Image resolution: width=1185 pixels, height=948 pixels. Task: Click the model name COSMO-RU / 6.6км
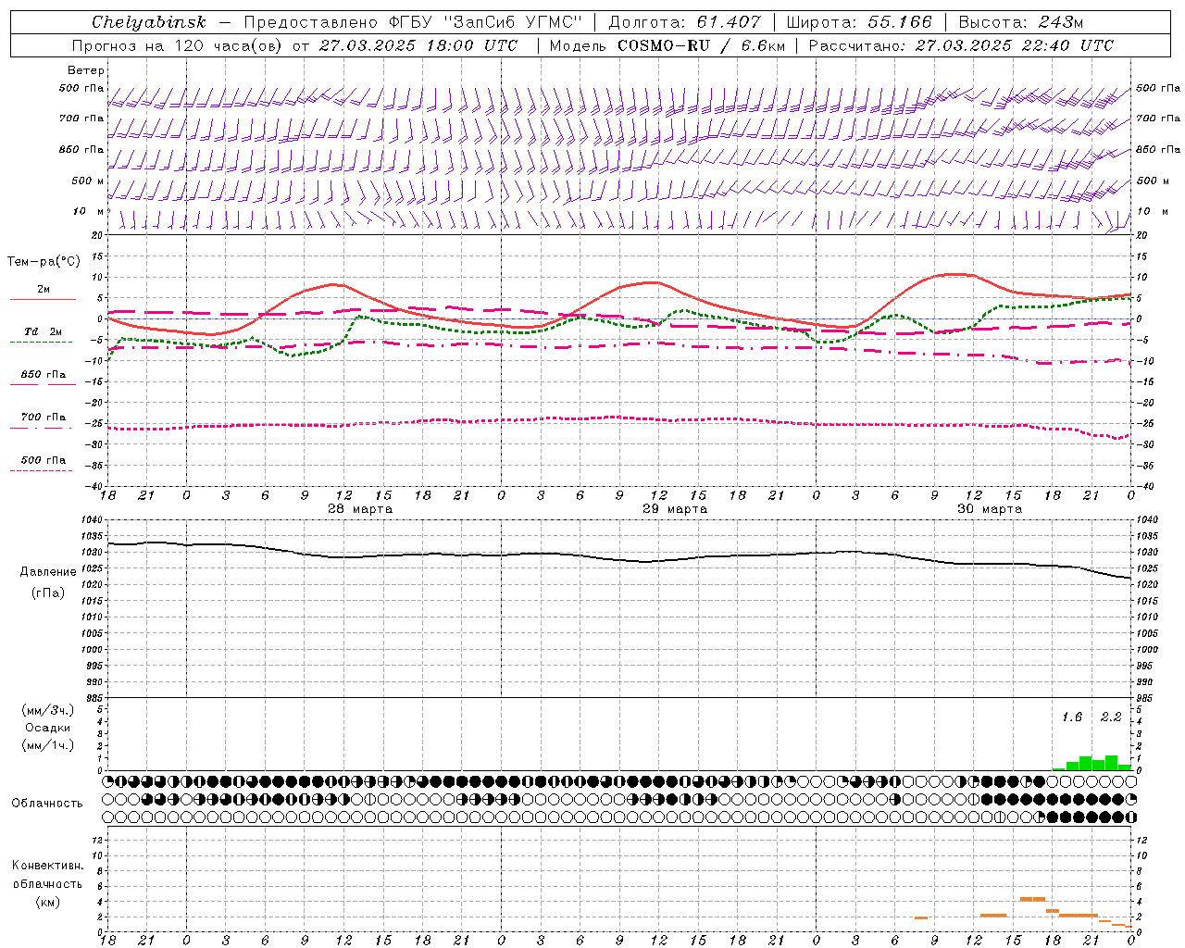702,45
